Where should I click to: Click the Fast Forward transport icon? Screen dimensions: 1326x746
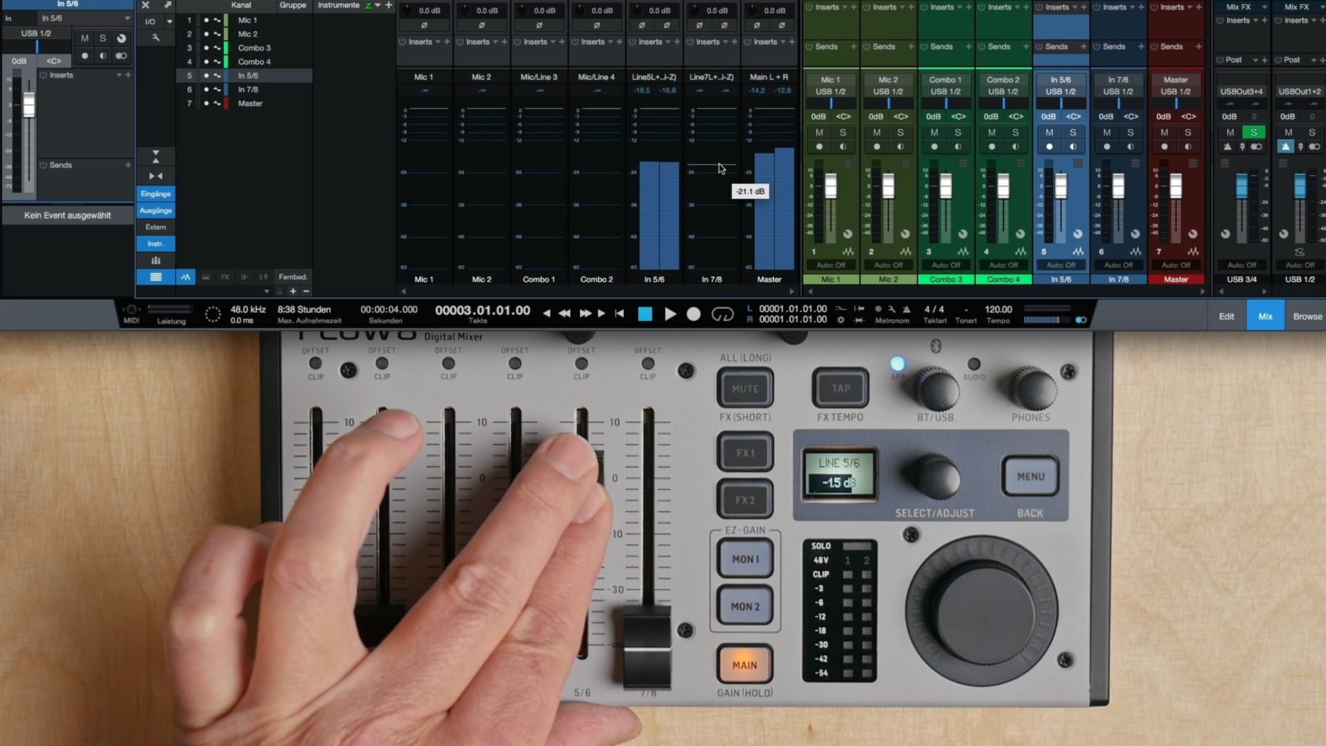click(586, 314)
